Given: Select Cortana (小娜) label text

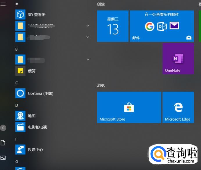Looking at the screenshot, I should [40, 93].
